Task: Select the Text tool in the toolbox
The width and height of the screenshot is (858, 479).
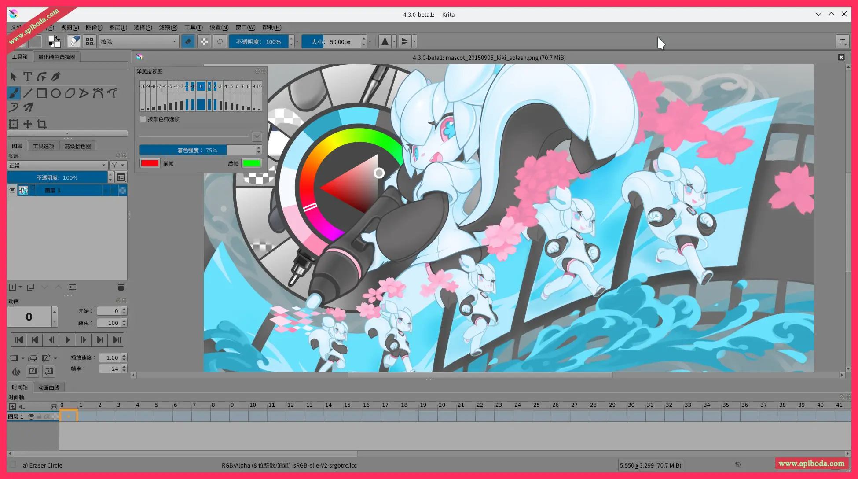Action: pos(27,77)
